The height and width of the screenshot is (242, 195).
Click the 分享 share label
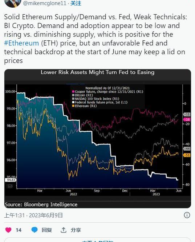[x=76, y=230]
